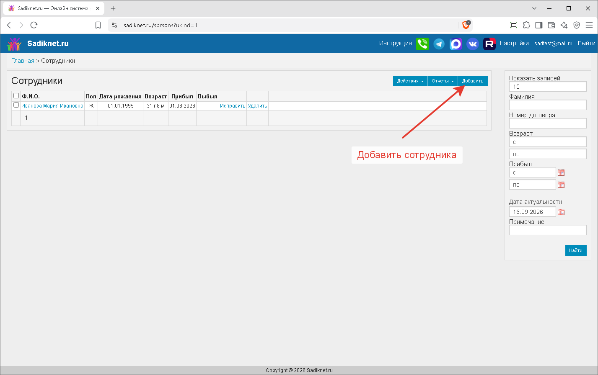The width and height of the screenshot is (598, 375).
Task: Open Настройки in top menu
Action: pyautogui.click(x=514, y=44)
